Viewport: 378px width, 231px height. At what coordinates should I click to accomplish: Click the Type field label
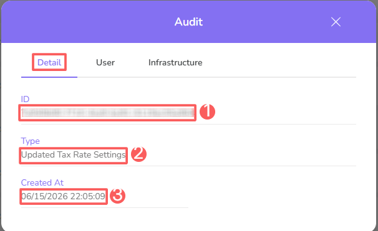[30, 141]
